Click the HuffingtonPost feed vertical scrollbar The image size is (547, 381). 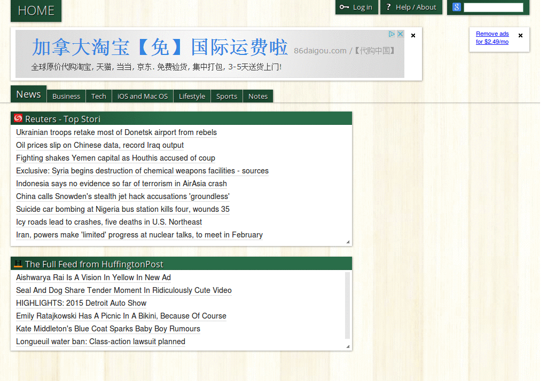347,305
